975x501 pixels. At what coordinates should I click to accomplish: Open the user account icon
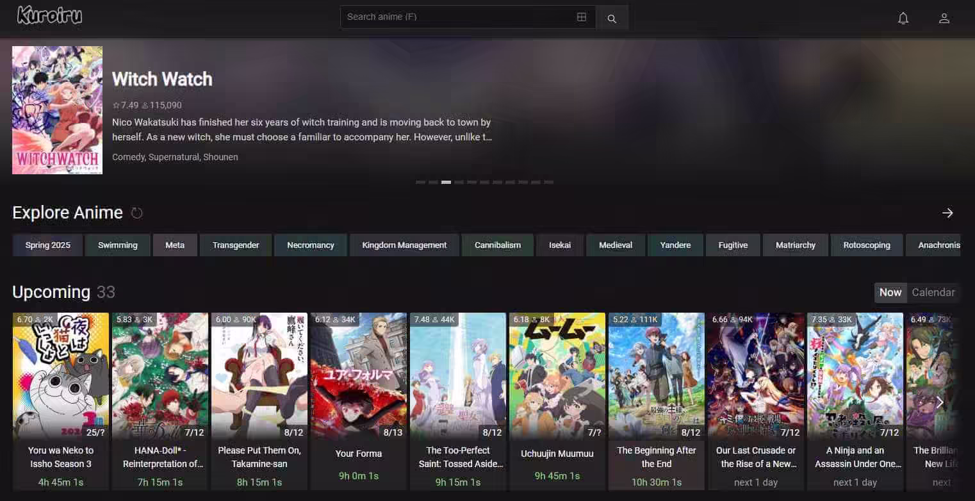point(944,19)
